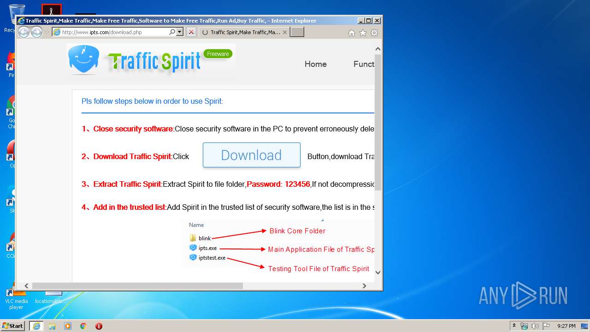
Task: Click the 'Password: 123456' text
Action: (x=278, y=184)
